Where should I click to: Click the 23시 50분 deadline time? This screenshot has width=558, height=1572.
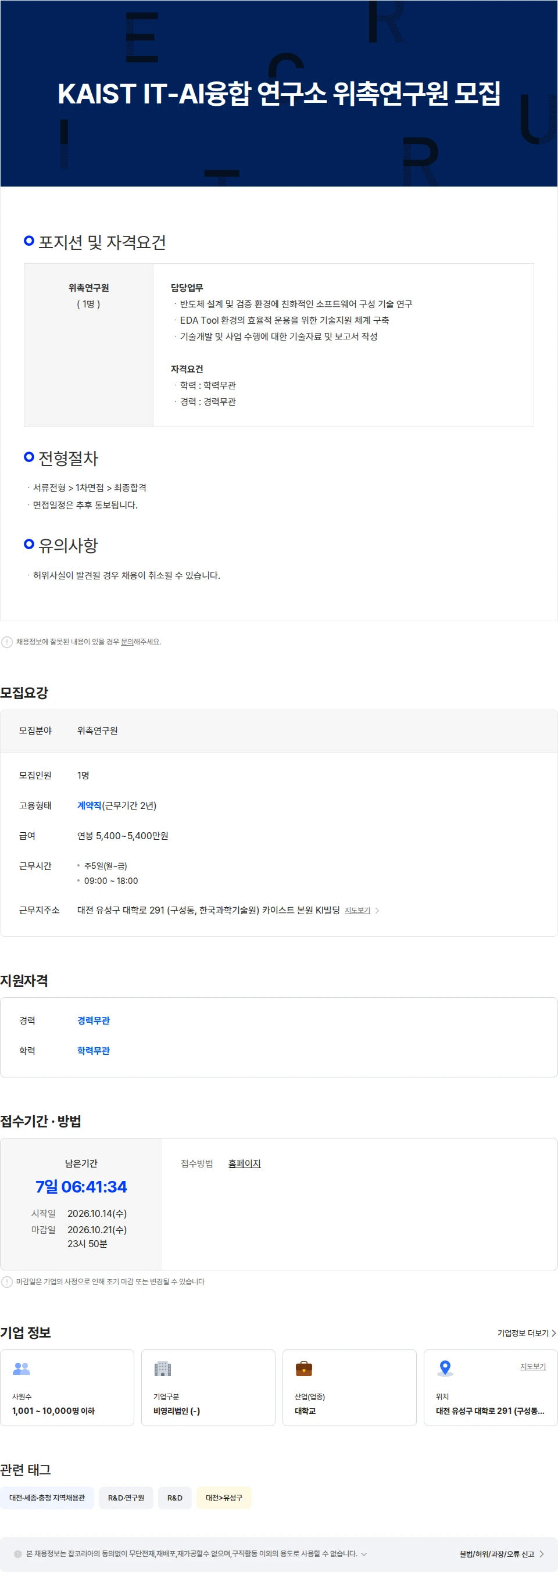pyautogui.click(x=87, y=1244)
